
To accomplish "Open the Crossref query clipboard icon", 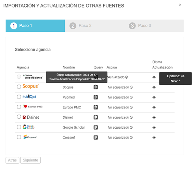I will coord(96,137).
